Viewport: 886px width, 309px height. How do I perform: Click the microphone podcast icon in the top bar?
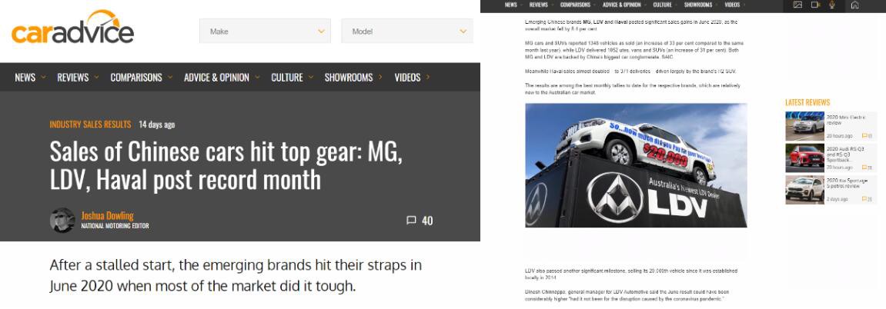coord(832,5)
